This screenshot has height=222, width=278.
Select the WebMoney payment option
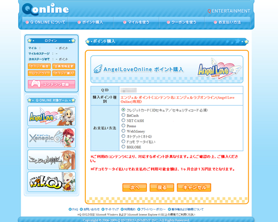123,131
